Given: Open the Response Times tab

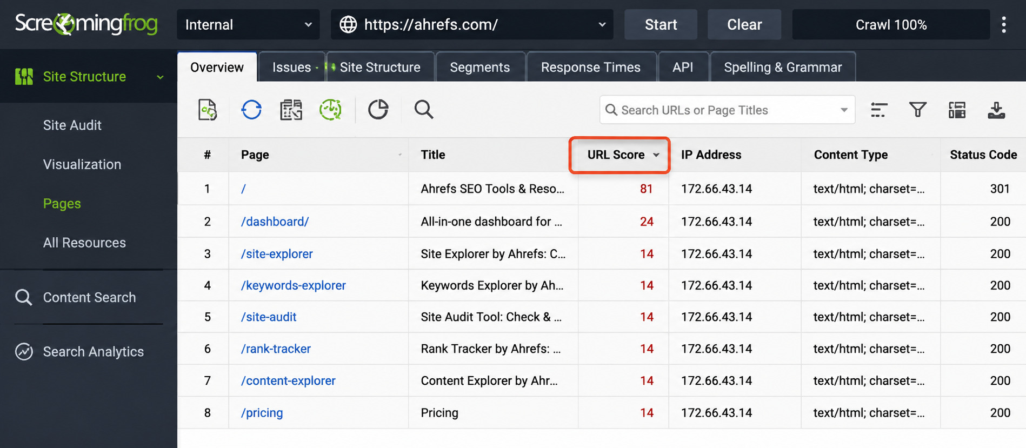Looking at the screenshot, I should (x=591, y=67).
